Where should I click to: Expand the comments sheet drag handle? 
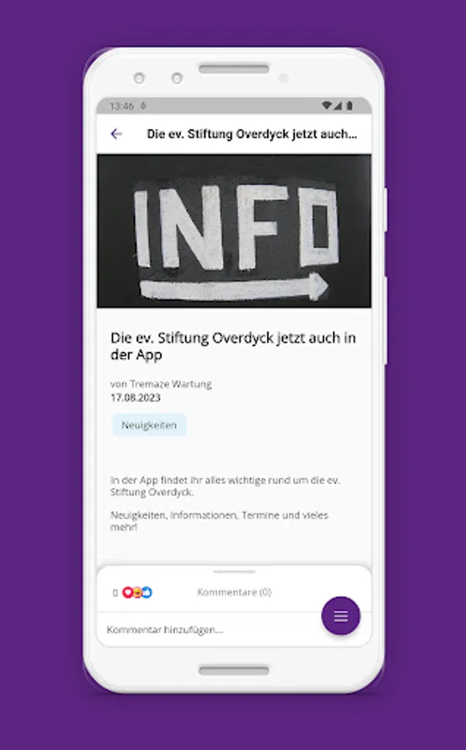tap(234, 572)
